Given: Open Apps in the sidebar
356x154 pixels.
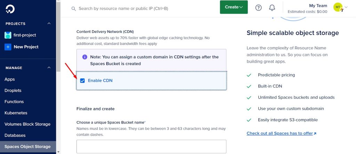Looking at the screenshot, I should click(9, 79).
